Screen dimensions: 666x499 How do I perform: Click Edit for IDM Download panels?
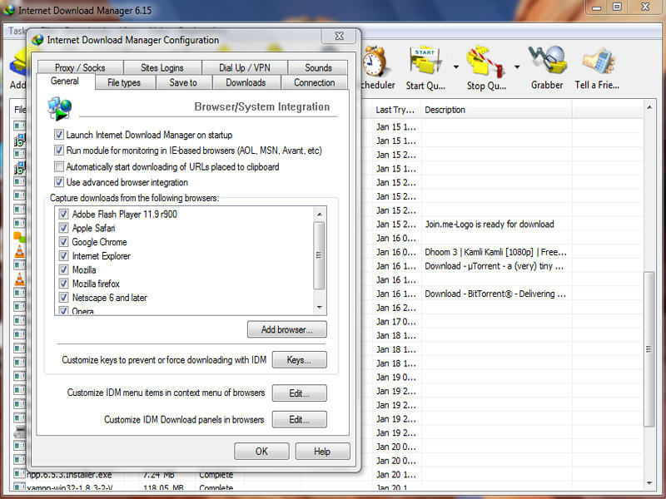click(300, 419)
